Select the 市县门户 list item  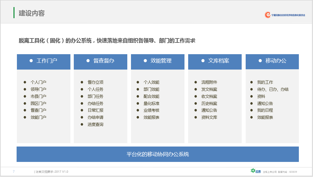click(x=38, y=96)
